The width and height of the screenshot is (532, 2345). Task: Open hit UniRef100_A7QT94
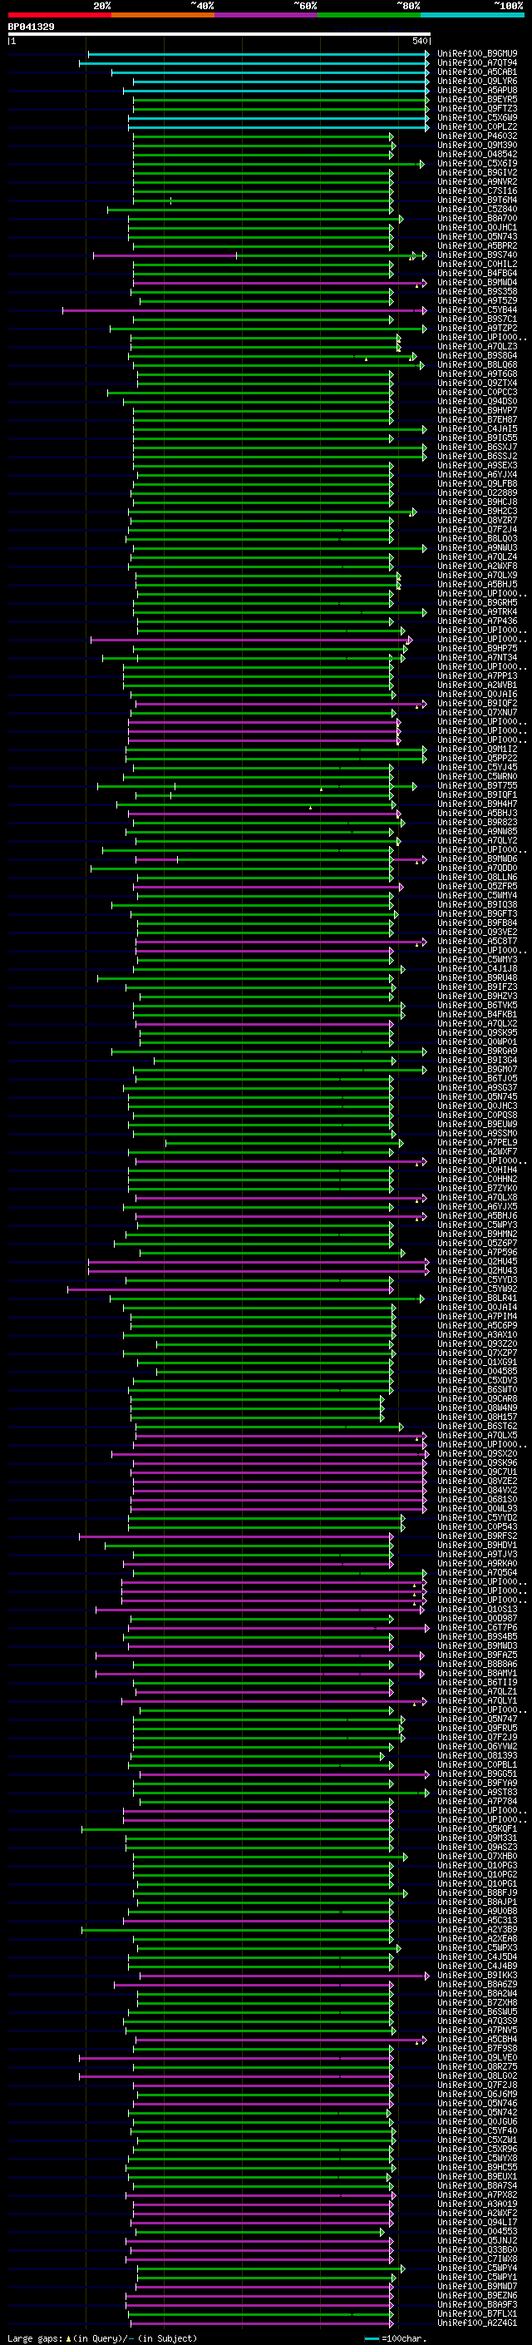[477, 63]
